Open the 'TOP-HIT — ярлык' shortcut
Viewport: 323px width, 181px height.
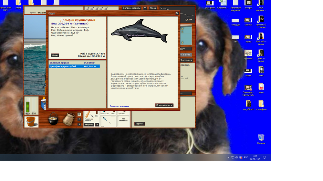(261, 39)
